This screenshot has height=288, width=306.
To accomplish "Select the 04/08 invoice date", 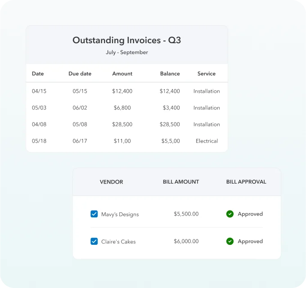I will click(39, 124).
